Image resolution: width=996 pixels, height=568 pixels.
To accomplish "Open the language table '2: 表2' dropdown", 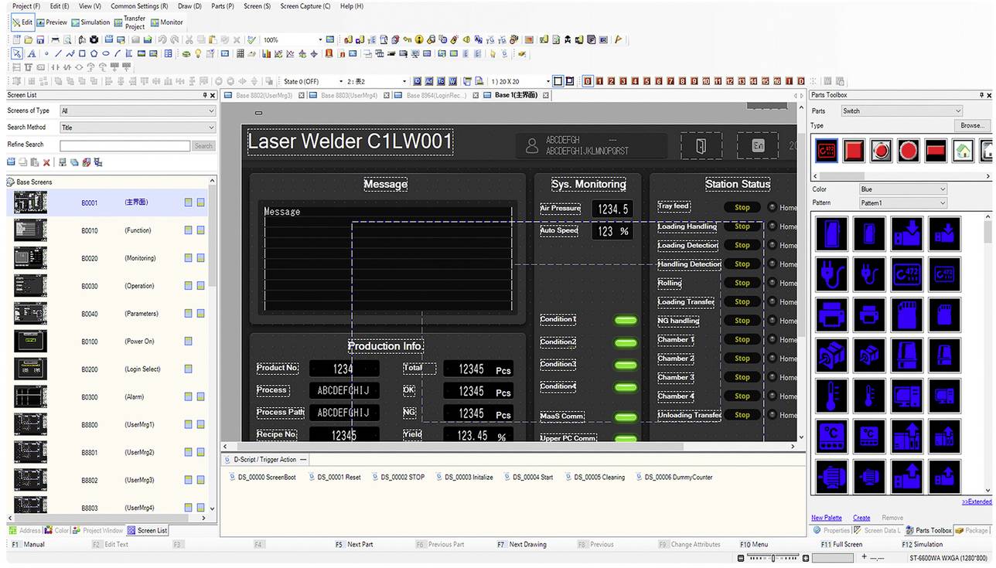I will pos(405,81).
